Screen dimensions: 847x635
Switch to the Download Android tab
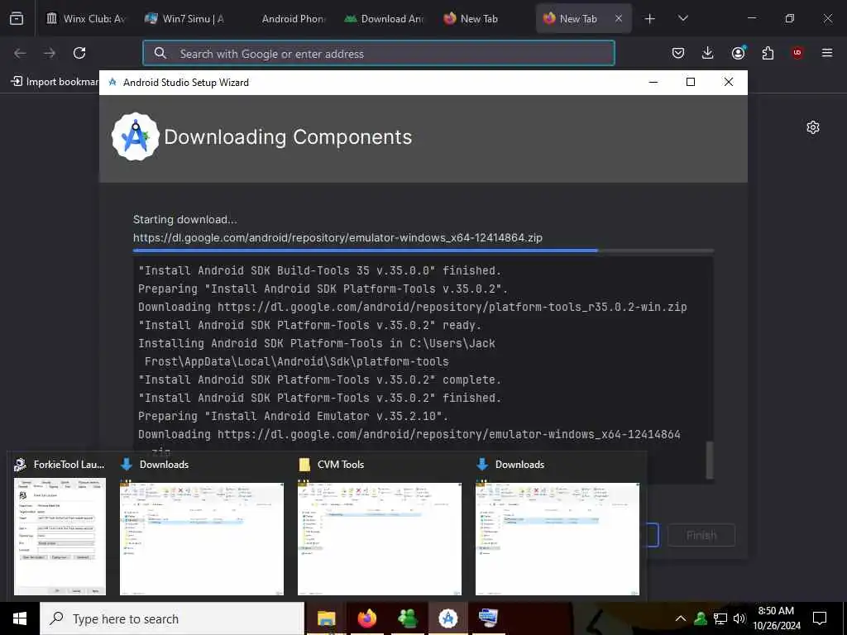[384, 18]
